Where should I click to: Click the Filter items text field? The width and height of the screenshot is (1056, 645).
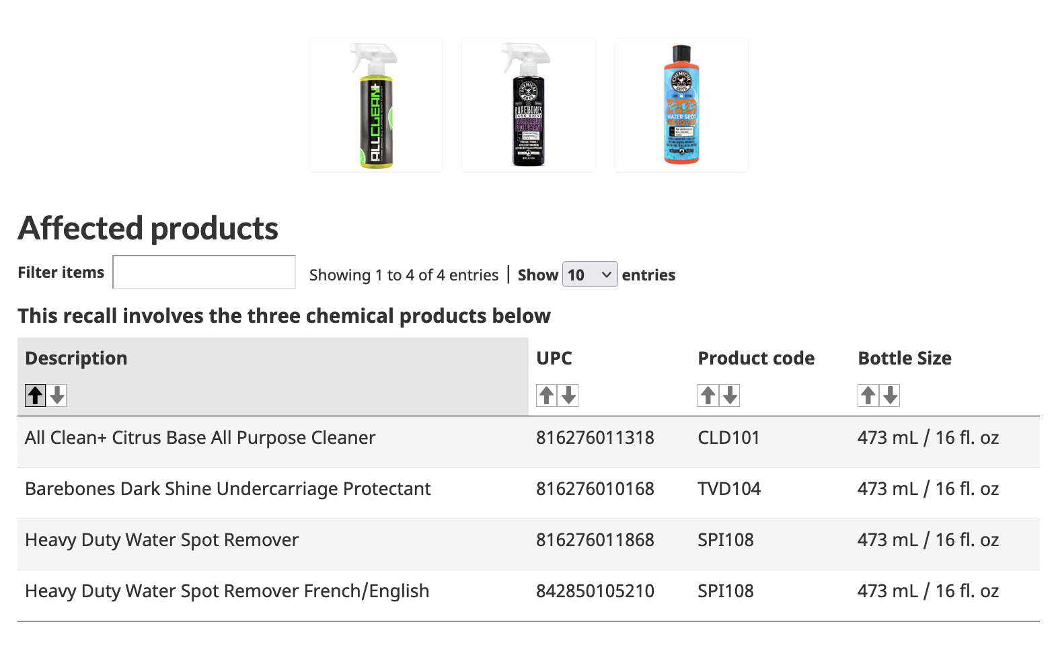(x=204, y=272)
